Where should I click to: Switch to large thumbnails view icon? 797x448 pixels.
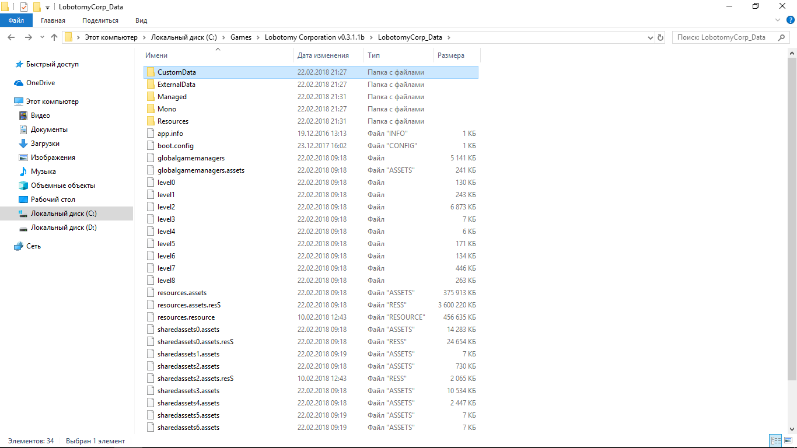tap(787, 441)
